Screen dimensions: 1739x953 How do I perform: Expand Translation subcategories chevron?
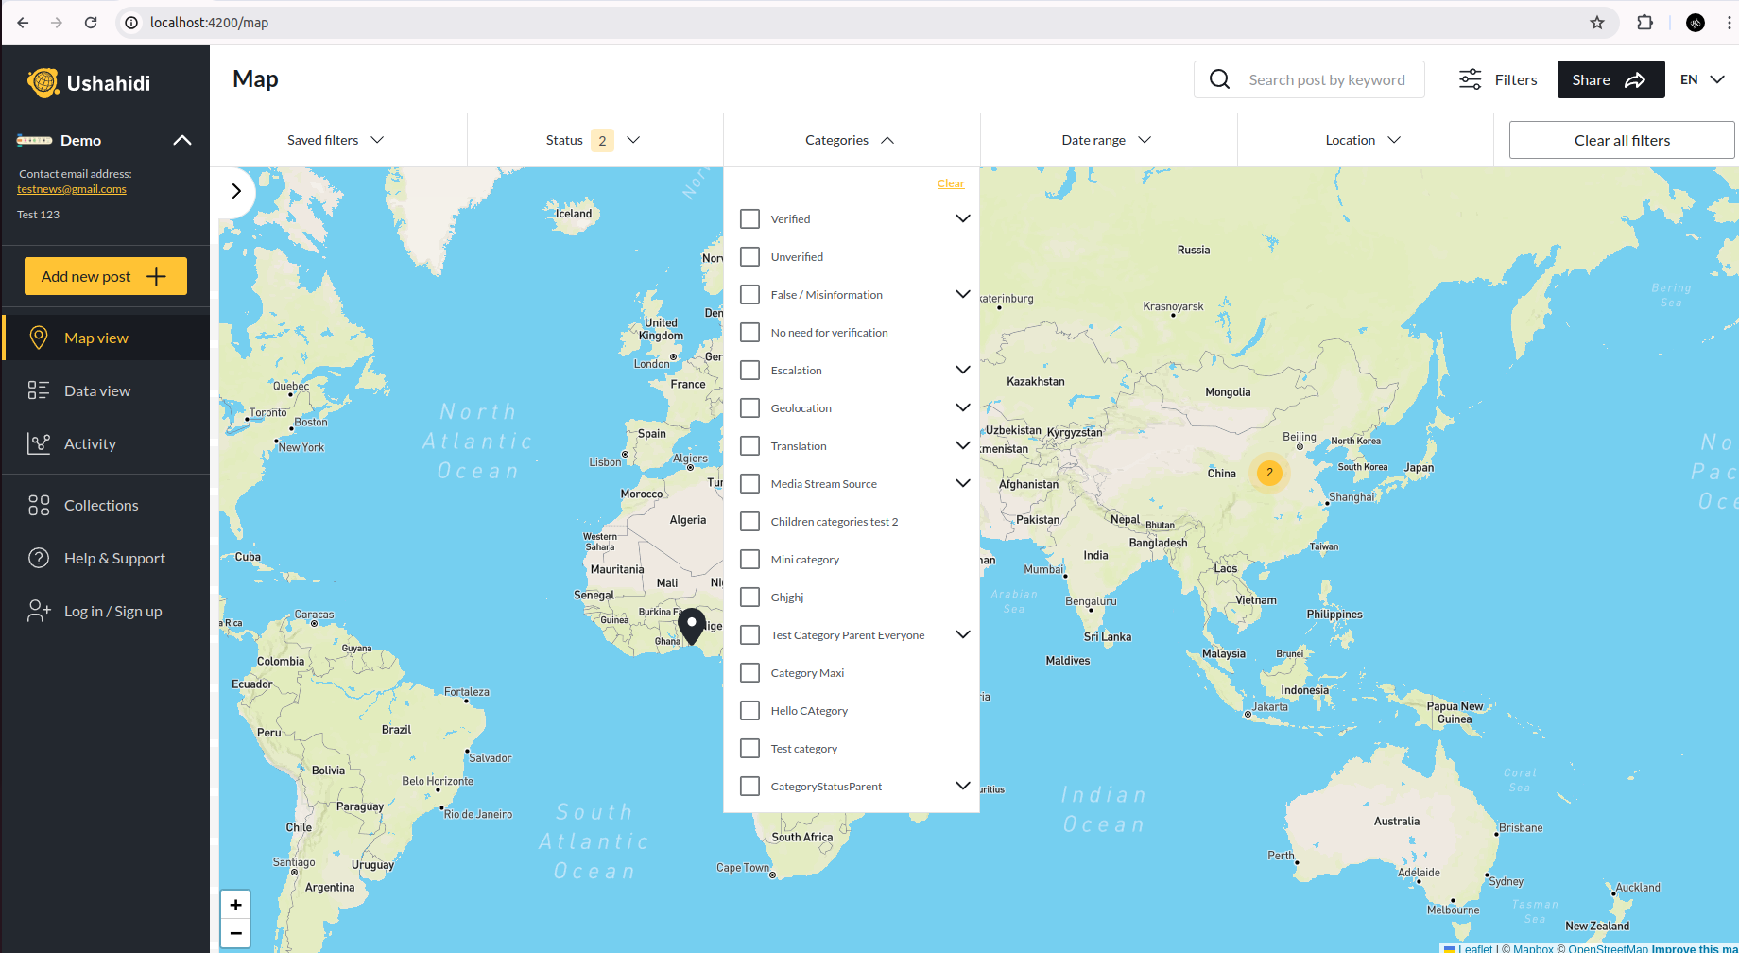(x=963, y=445)
